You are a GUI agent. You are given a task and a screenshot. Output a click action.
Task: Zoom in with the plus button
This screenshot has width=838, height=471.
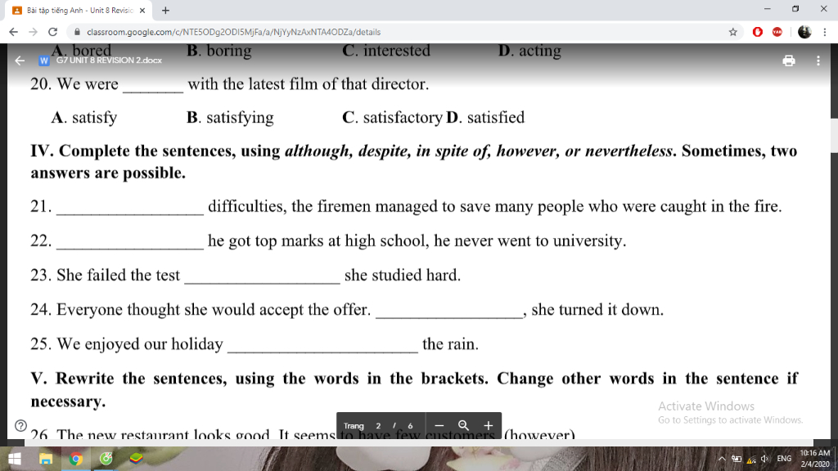pos(488,425)
